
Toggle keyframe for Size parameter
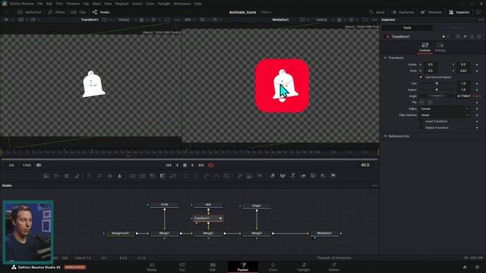(x=477, y=83)
